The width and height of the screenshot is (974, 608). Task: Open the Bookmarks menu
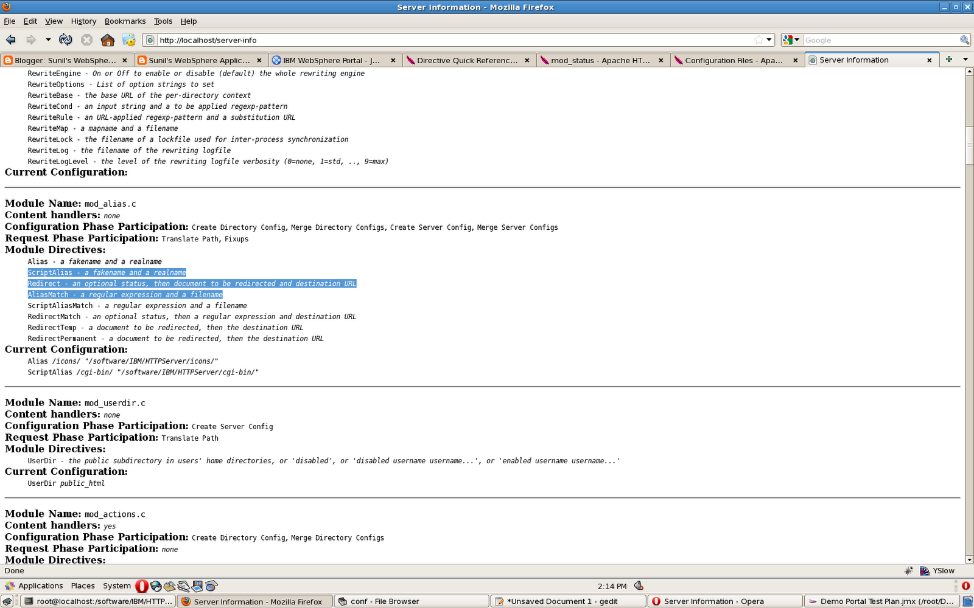click(125, 21)
